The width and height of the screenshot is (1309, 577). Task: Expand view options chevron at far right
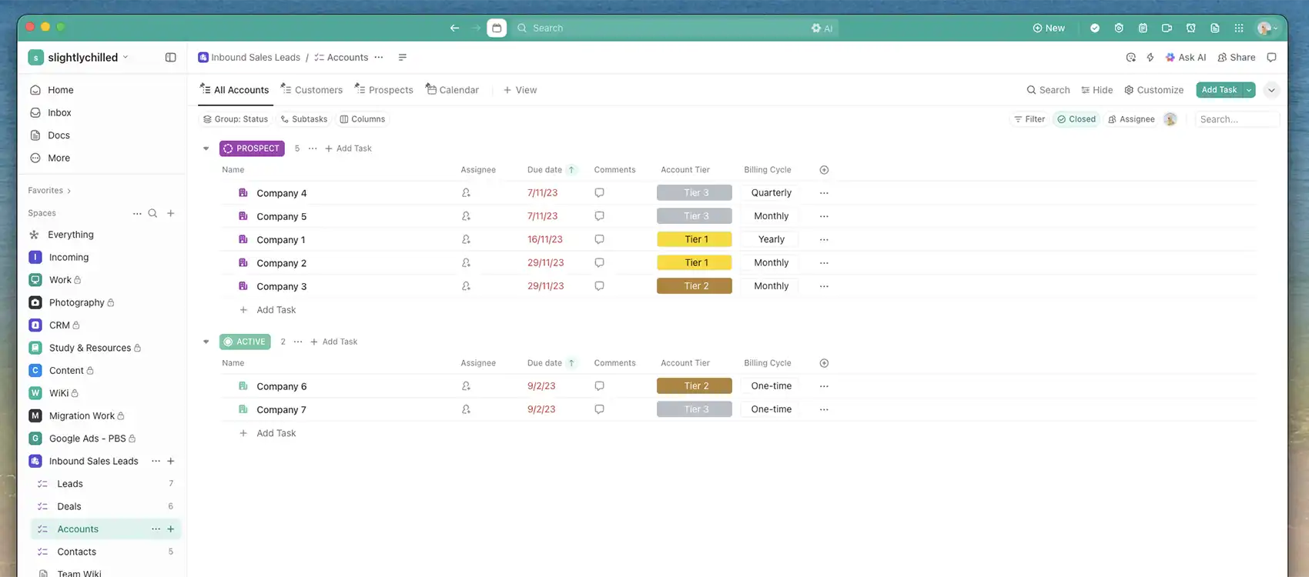coord(1271,90)
